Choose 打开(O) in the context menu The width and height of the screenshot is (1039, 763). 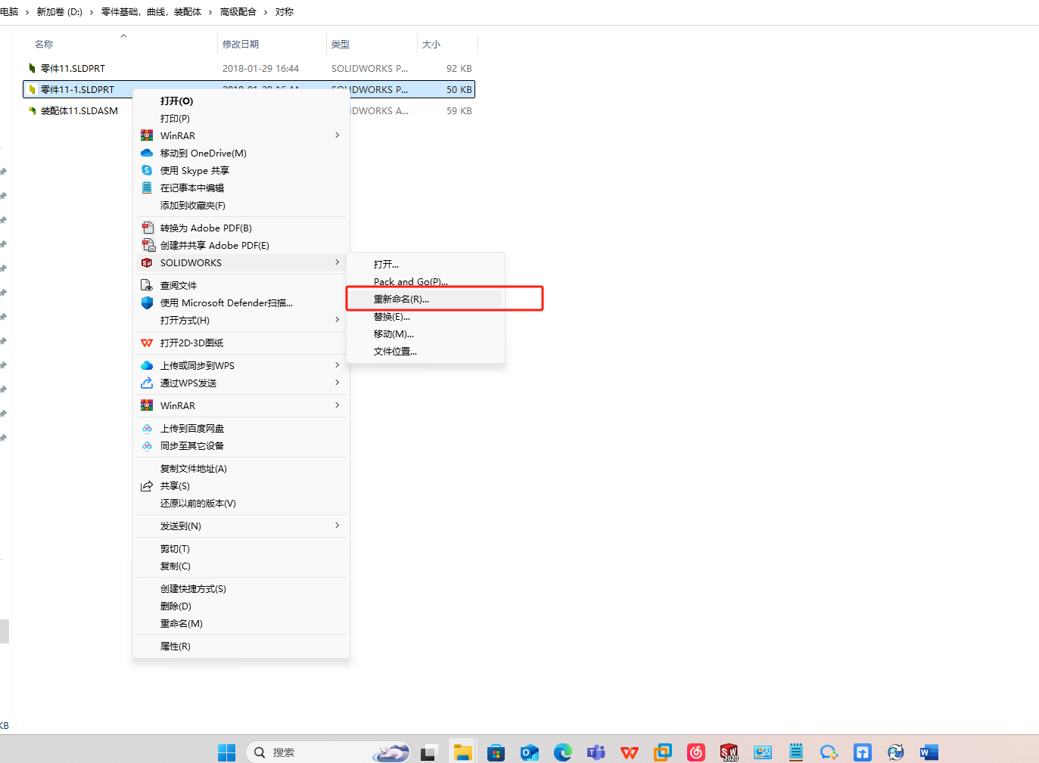(x=176, y=101)
